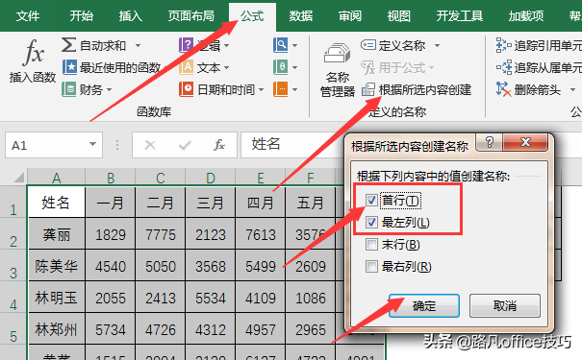Image resolution: width=582 pixels, height=360 pixels.
Task: Click the Name Box showing A1
Action: point(54,145)
